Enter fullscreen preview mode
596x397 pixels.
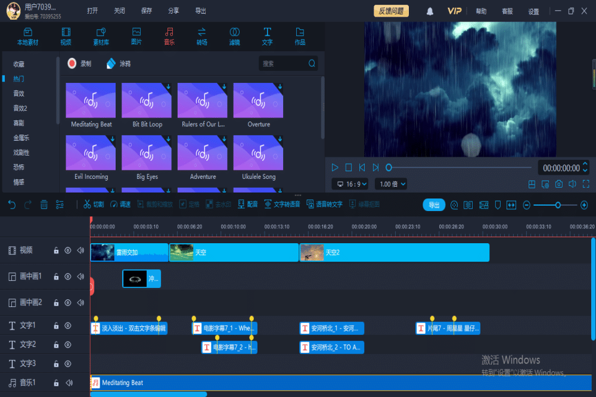coord(586,184)
